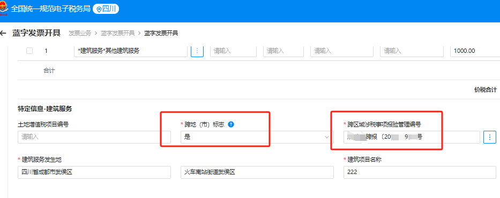Click 火车南站街道武侯区 address field
The width and height of the screenshot is (500, 198).
click(x=257, y=172)
